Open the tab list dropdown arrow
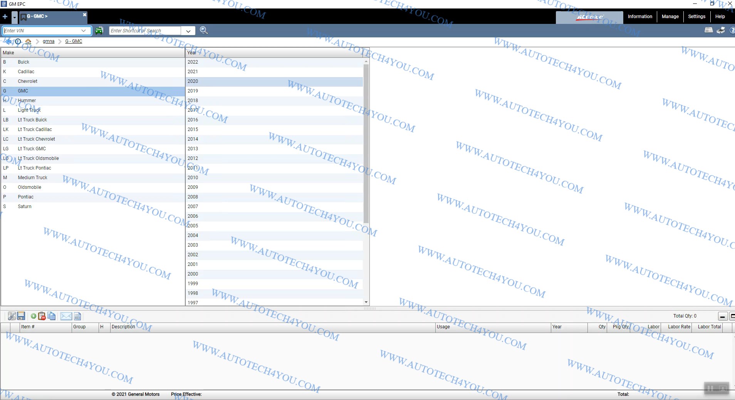The image size is (735, 400). [x=14, y=17]
